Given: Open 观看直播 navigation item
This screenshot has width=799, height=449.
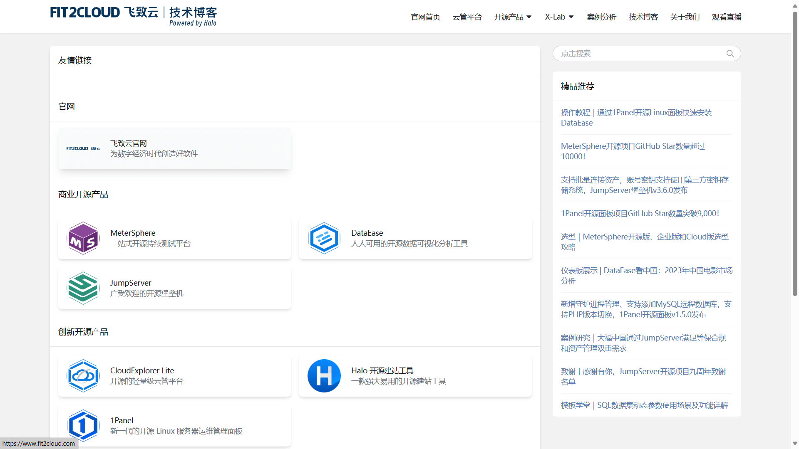Looking at the screenshot, I should 727,17.
